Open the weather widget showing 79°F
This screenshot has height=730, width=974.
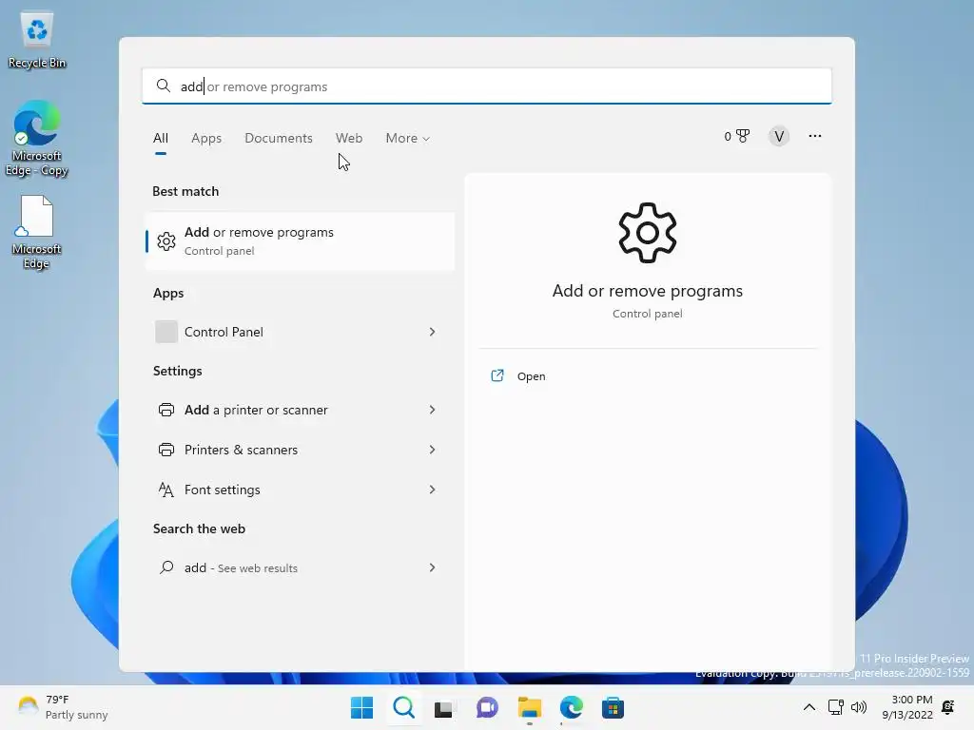coord(62,707)
